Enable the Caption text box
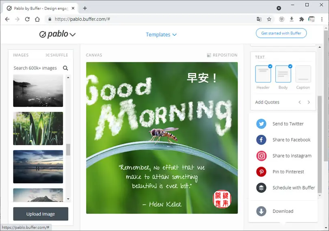 click(303, 74)
